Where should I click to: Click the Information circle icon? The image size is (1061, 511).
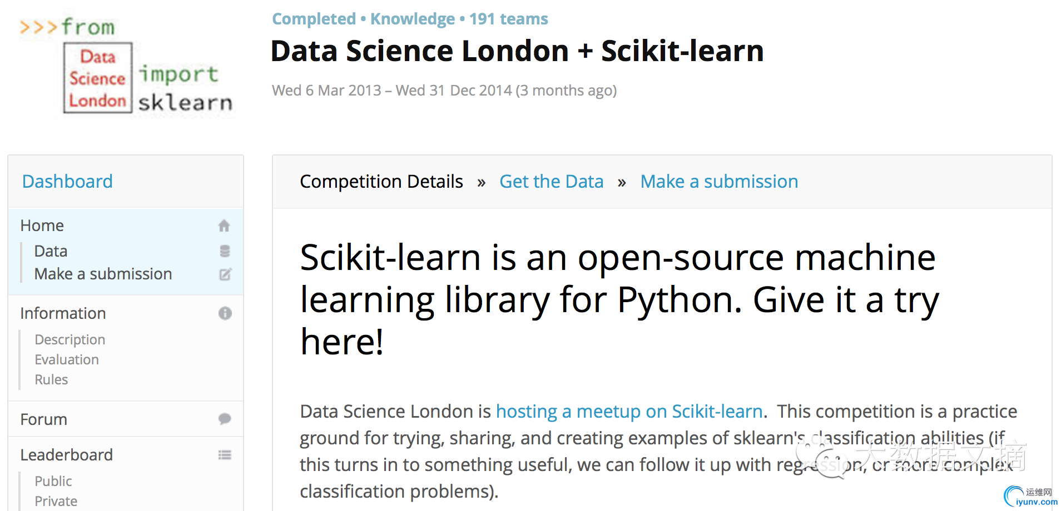[x=225, y=313]
